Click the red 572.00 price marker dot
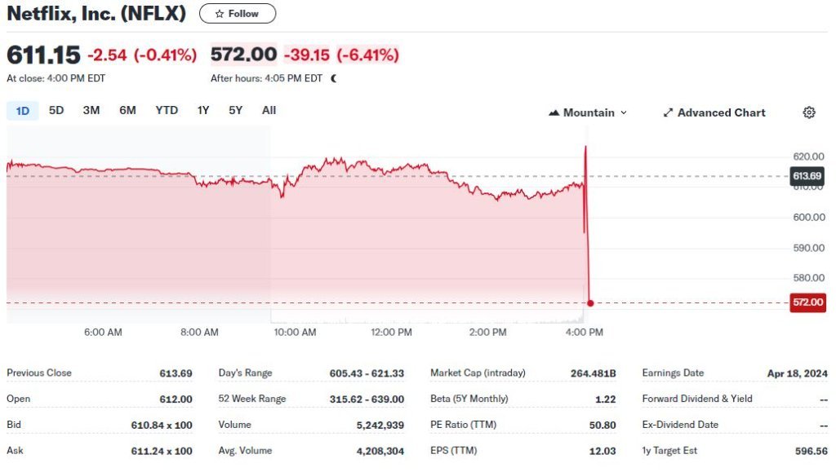This screenshot has width=836, height=472. point(590,303)
